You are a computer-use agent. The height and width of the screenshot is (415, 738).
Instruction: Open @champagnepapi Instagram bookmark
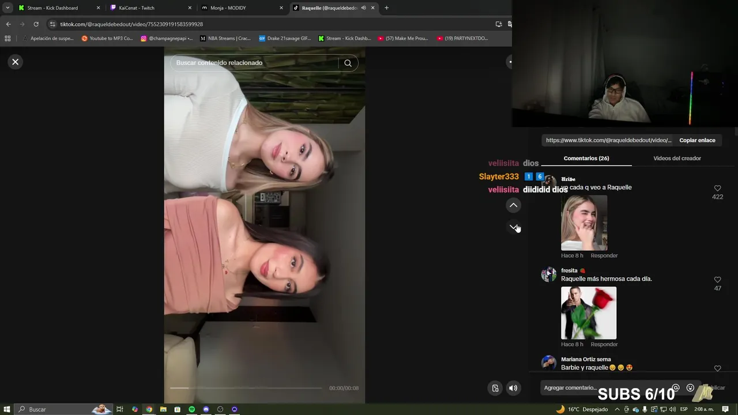click(167, 39)
